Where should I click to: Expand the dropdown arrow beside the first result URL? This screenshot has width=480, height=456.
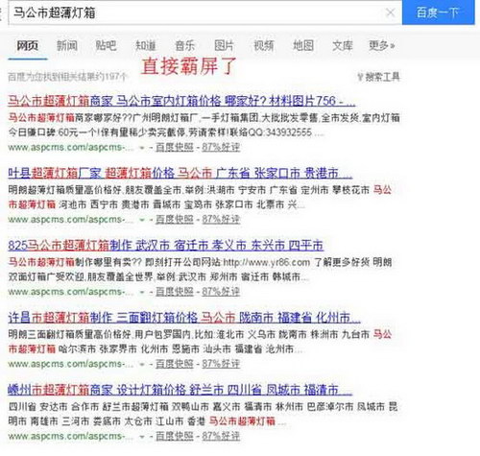[x=142, y=148]
